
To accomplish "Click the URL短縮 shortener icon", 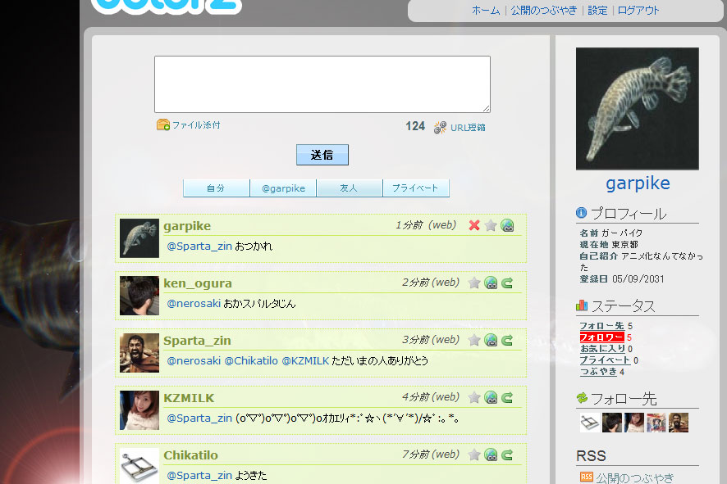I will [441, 127].
